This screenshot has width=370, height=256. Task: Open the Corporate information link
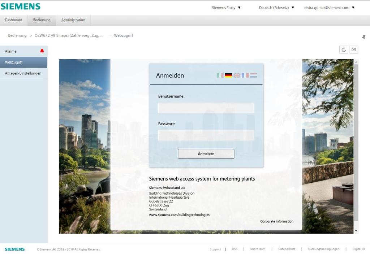(x=277, y=221)
